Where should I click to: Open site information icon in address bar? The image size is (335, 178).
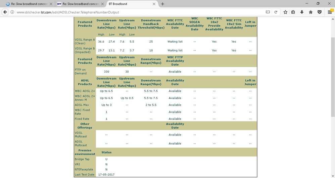(x=12, y=12)
